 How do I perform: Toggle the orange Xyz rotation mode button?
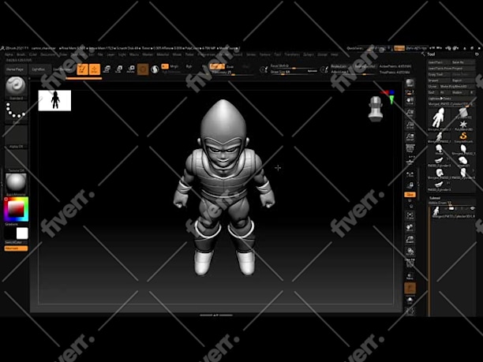point(410,195)
